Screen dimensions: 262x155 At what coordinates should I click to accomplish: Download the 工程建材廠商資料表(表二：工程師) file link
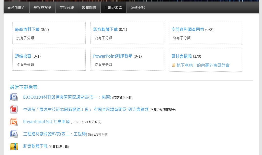tap(55, 134)
